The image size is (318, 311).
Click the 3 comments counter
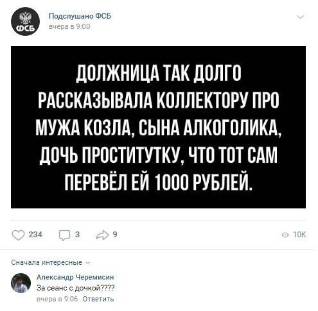click(x=77, y=235)
